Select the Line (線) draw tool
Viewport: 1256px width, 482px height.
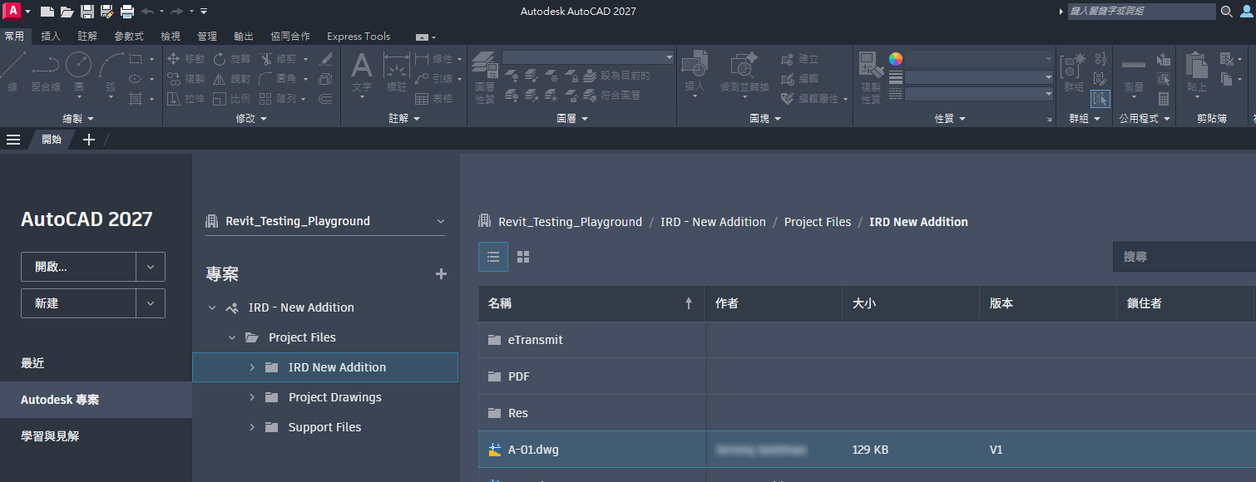click(12, 71)
